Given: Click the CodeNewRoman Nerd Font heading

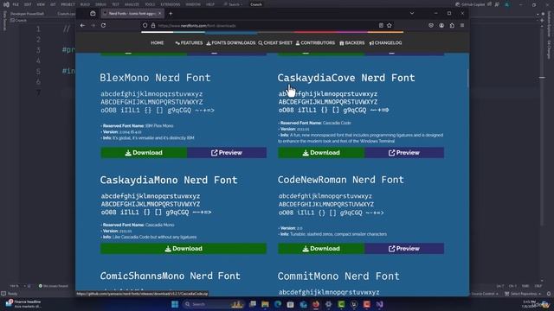Looking at the screenshot, I should (x=340, y=180).
